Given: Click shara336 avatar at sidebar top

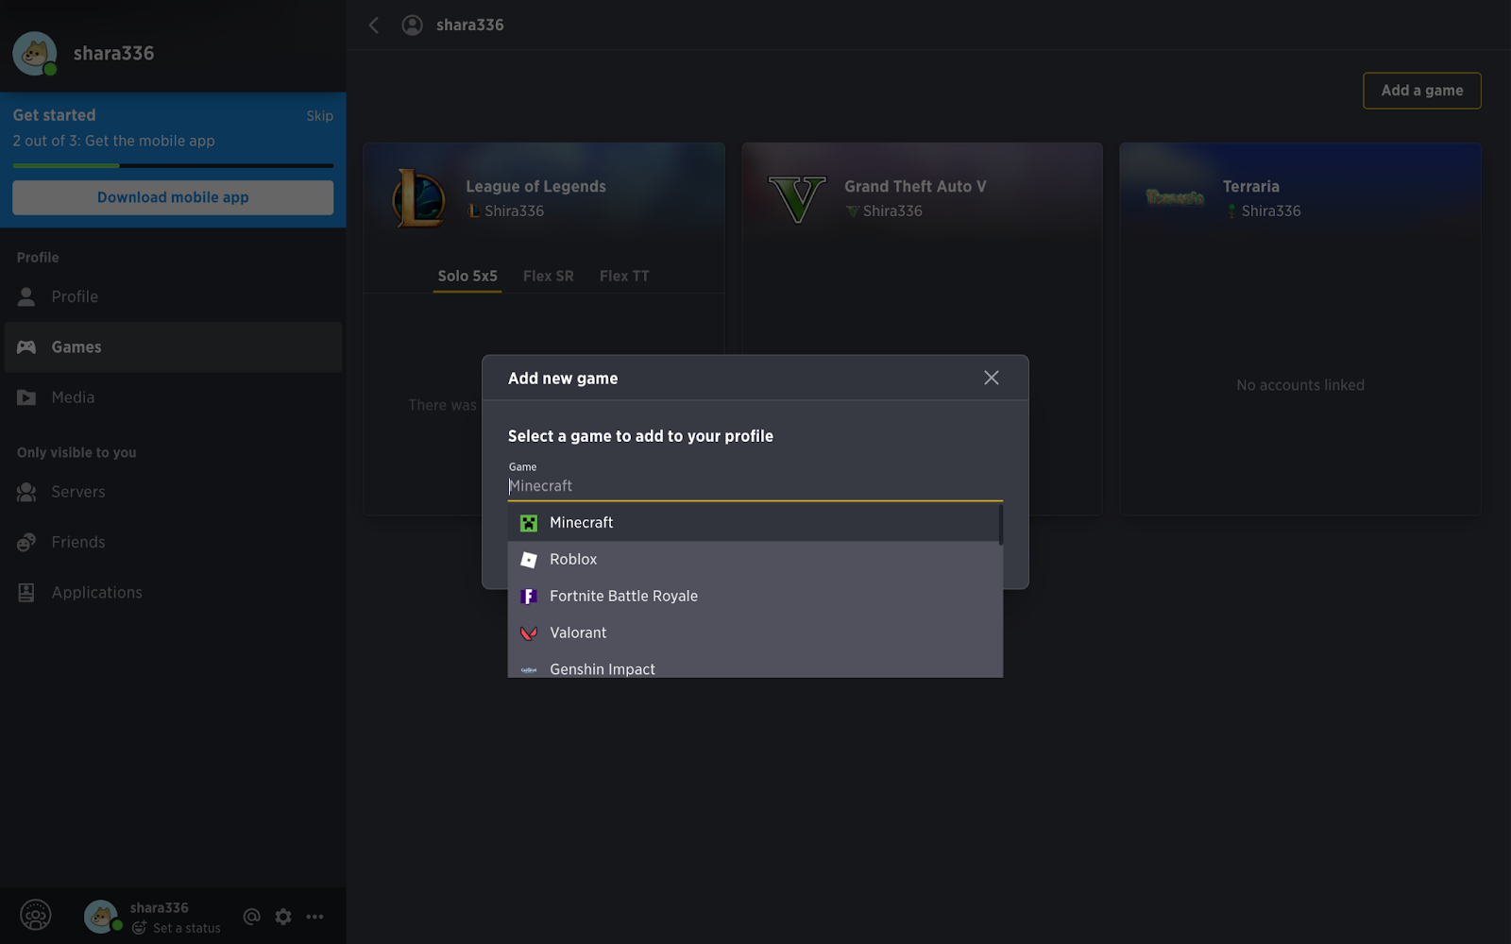Looking at the screenshot, I should click(x=35, y=54).
